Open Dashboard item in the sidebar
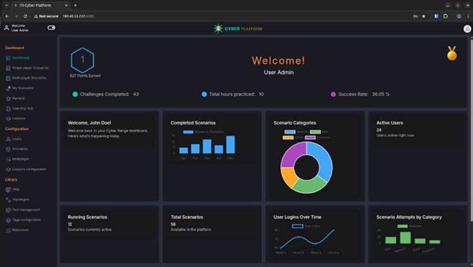 (x=18, y=57)
